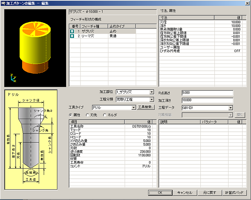Open the 工具タイプ dropdown

click(x=134, y=108)
